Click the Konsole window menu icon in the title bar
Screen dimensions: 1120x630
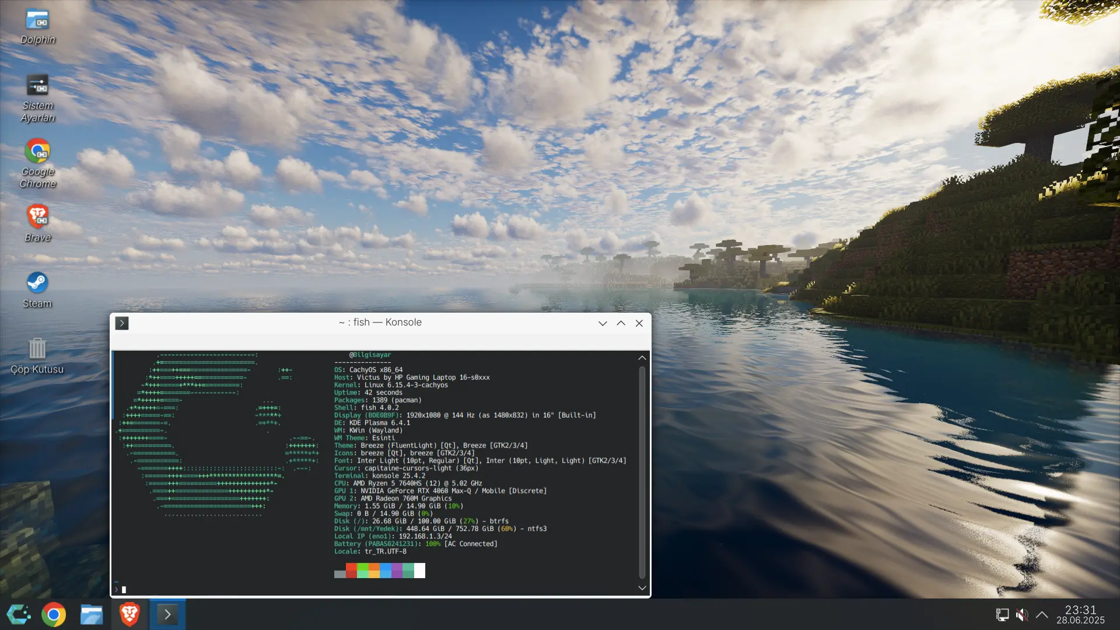(x=122, y=323)
